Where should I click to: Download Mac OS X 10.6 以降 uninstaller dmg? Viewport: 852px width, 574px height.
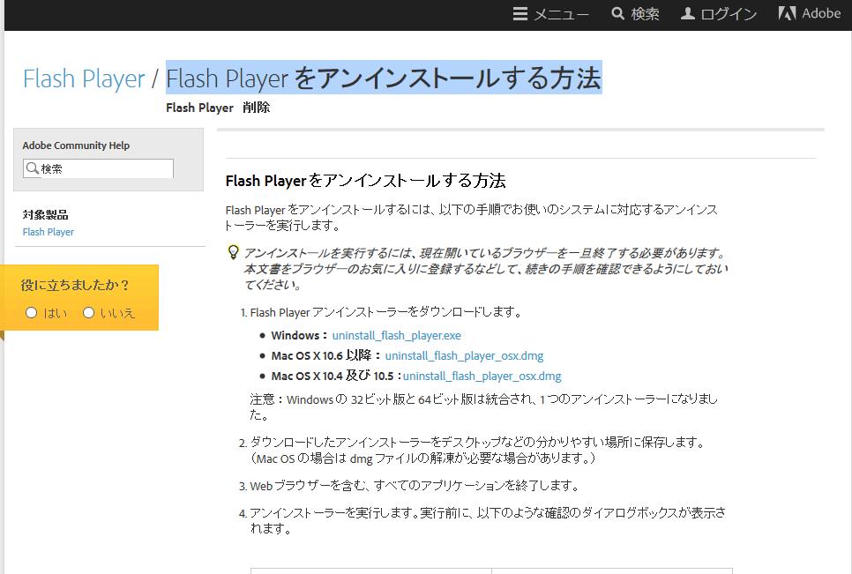464,355
